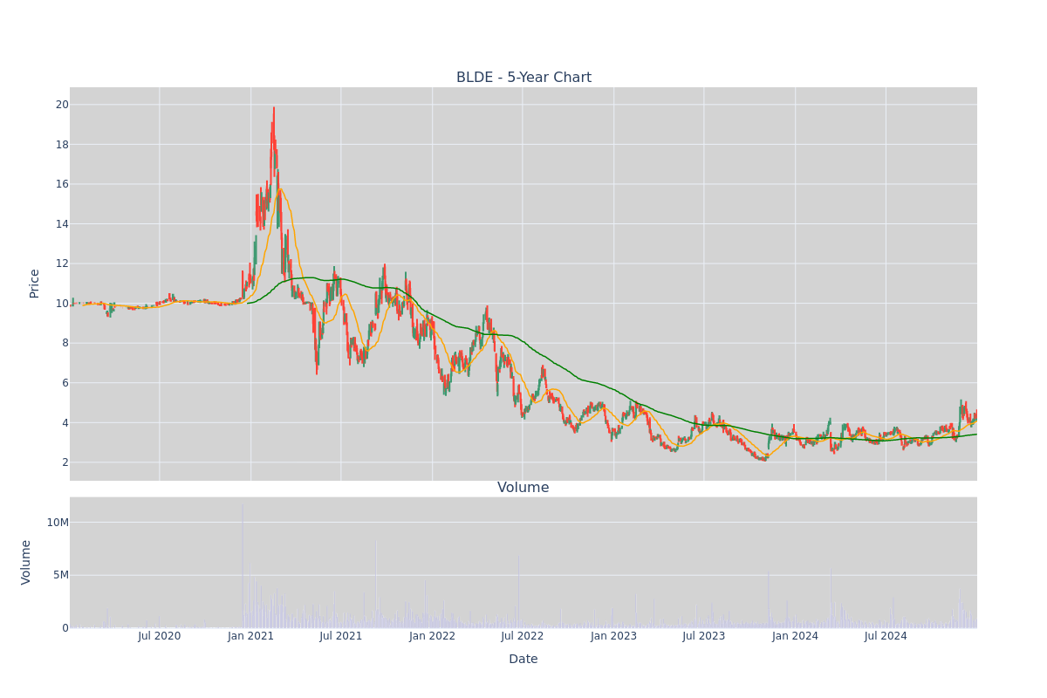This screenshot has width=1047, height=698.
Task: Click the Jan 2021 x-axis tick
Action: coord(251,636)
